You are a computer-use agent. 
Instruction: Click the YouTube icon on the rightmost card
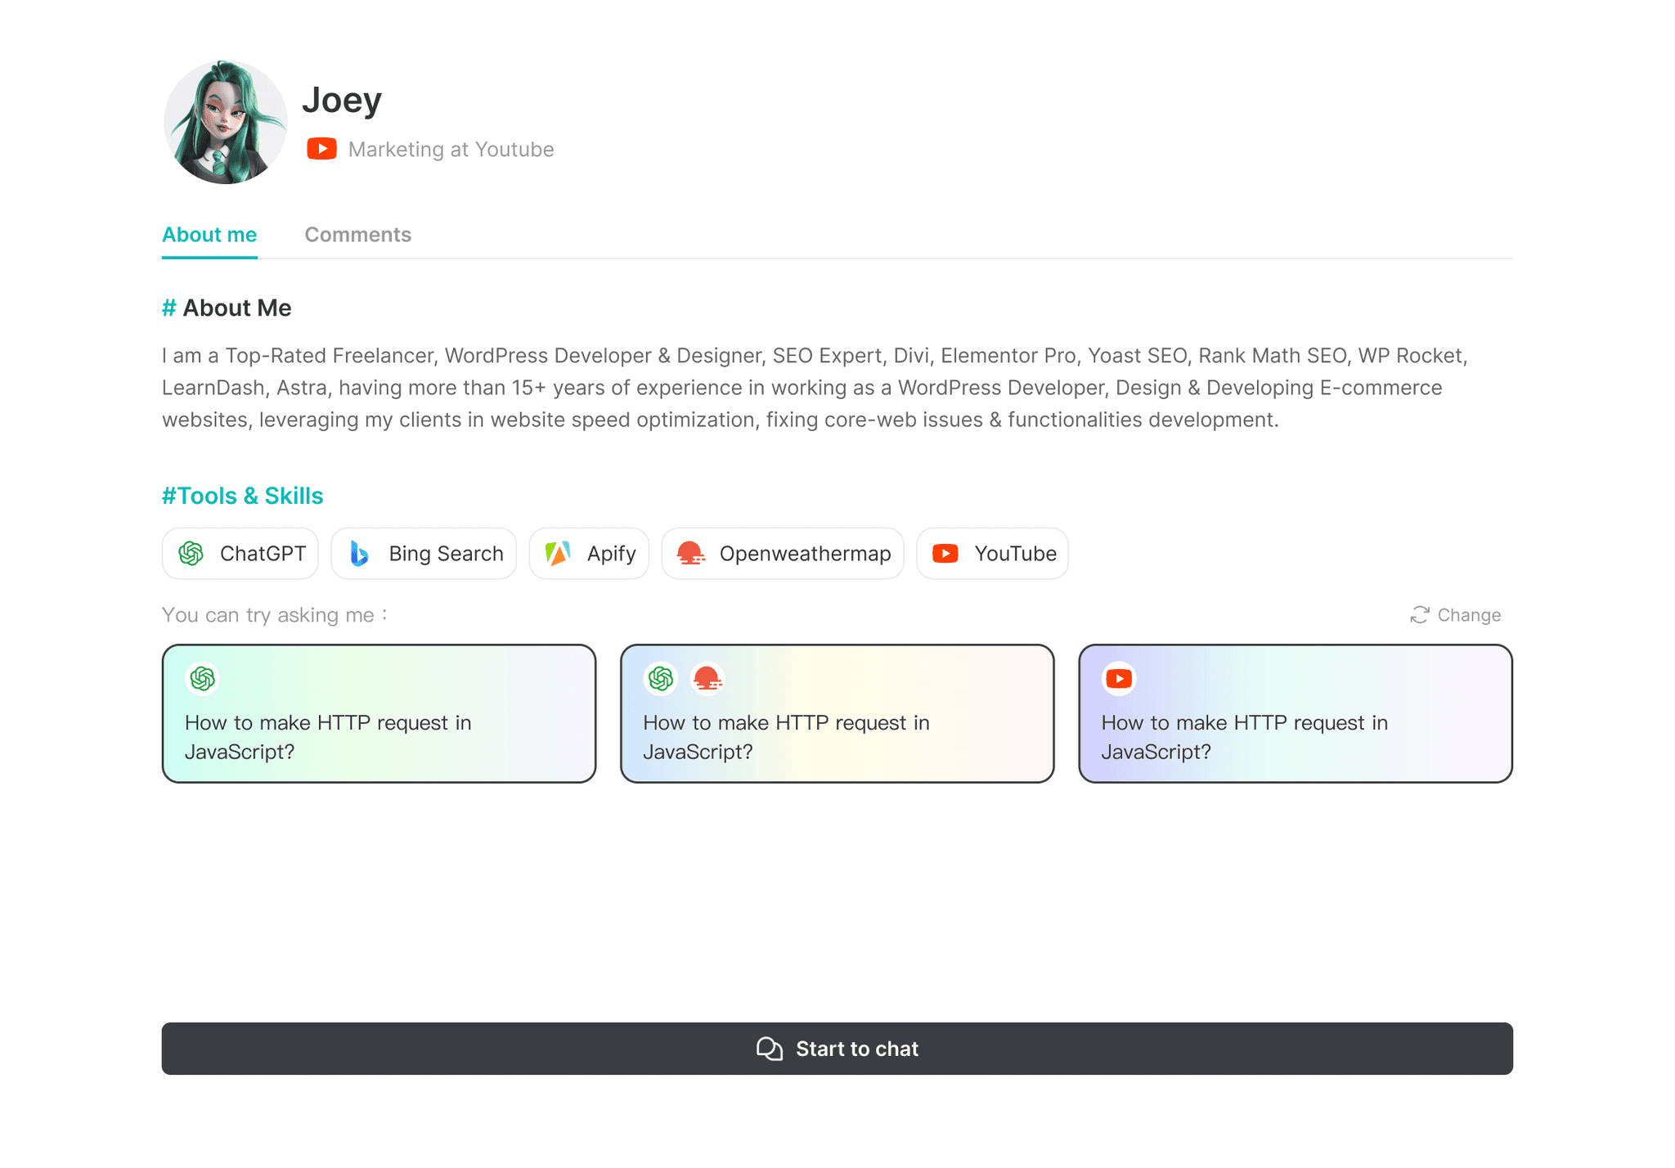point(1118,678)
